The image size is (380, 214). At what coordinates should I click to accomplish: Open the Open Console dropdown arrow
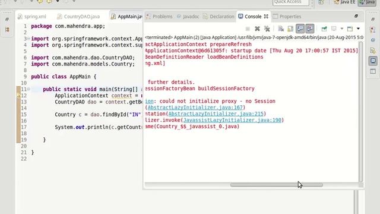click(x=358, y=29)
